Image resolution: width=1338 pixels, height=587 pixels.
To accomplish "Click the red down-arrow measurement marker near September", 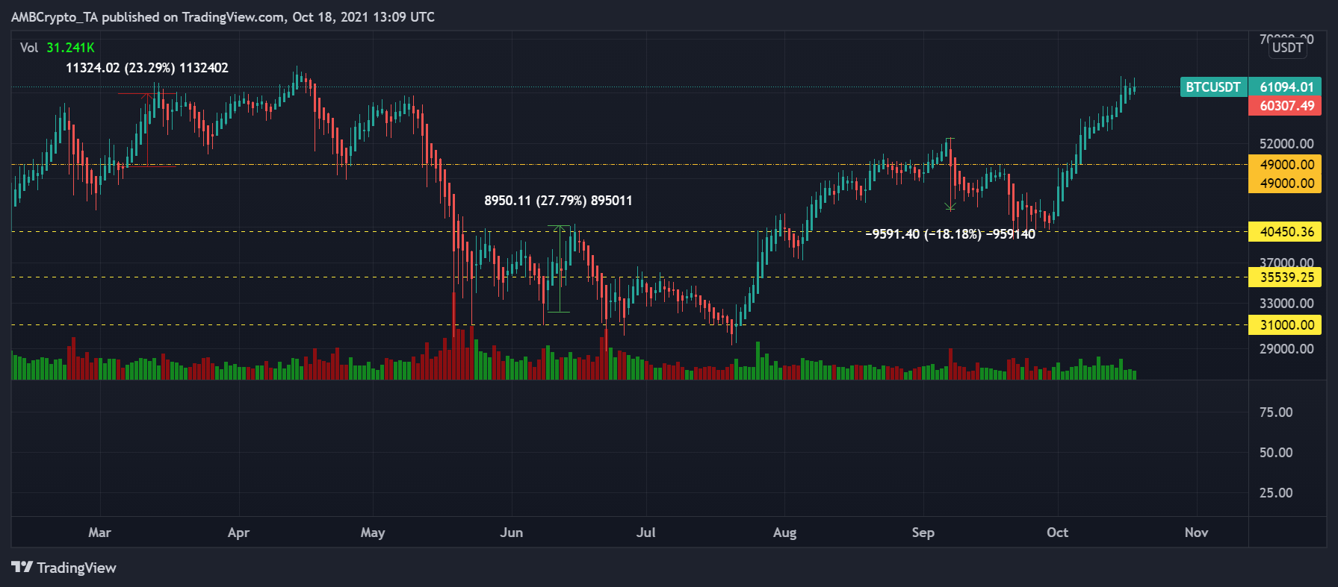I will pos(950,173).
